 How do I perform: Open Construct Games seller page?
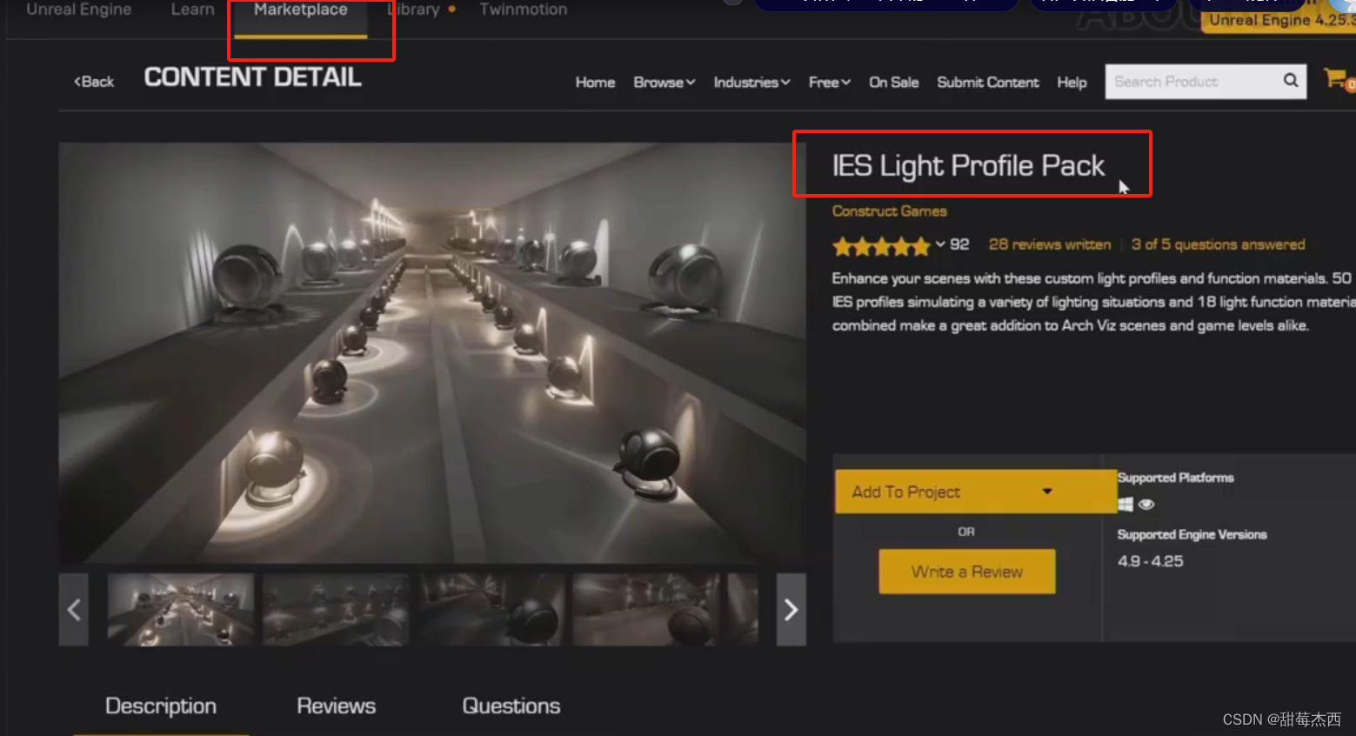(x=889, y=211)
